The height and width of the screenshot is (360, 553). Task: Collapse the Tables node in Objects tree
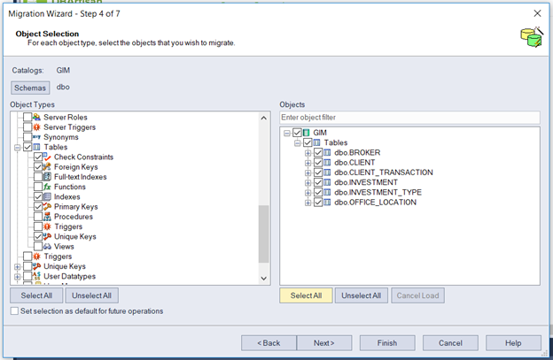tap(297, 143)
